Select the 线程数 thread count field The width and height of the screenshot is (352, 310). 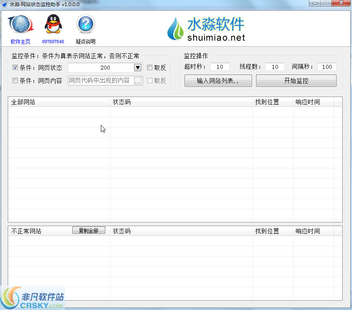[x=274, y=67]
